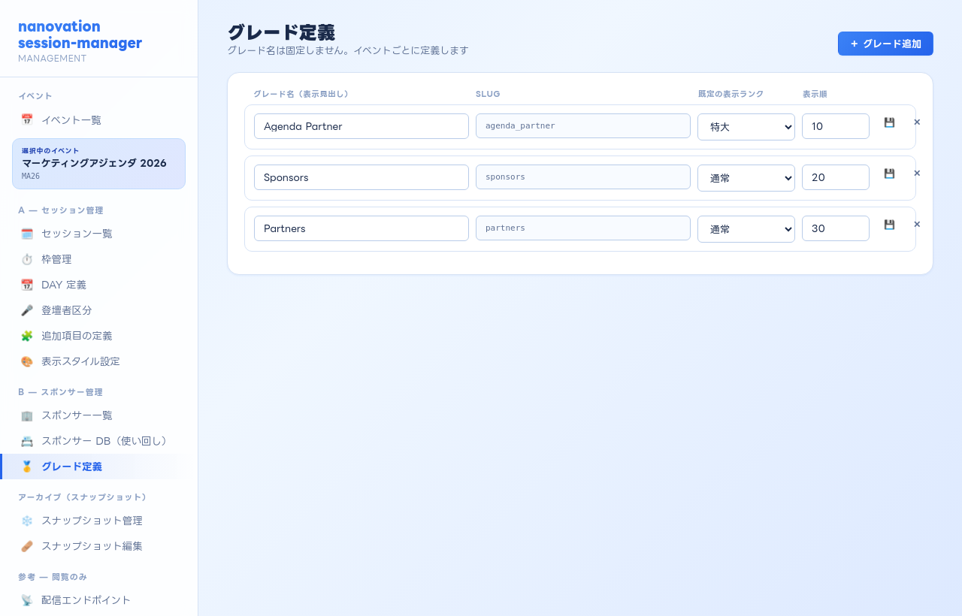Click selected event card マーケティングアジェンダ 2026
The width and height of the screenshot is (962, 616).
(x=98, y=164)
